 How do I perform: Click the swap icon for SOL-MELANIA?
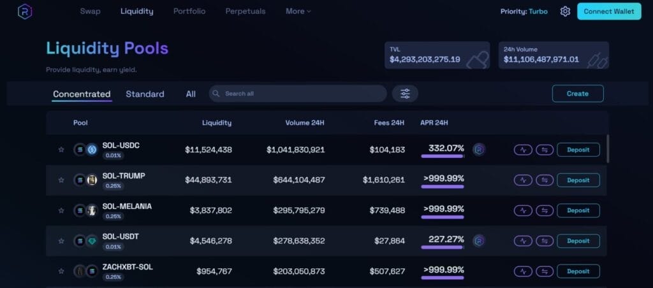click(545, 210)
